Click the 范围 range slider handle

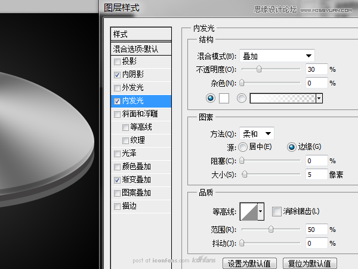pyautogui.click(x=271, y=229)
